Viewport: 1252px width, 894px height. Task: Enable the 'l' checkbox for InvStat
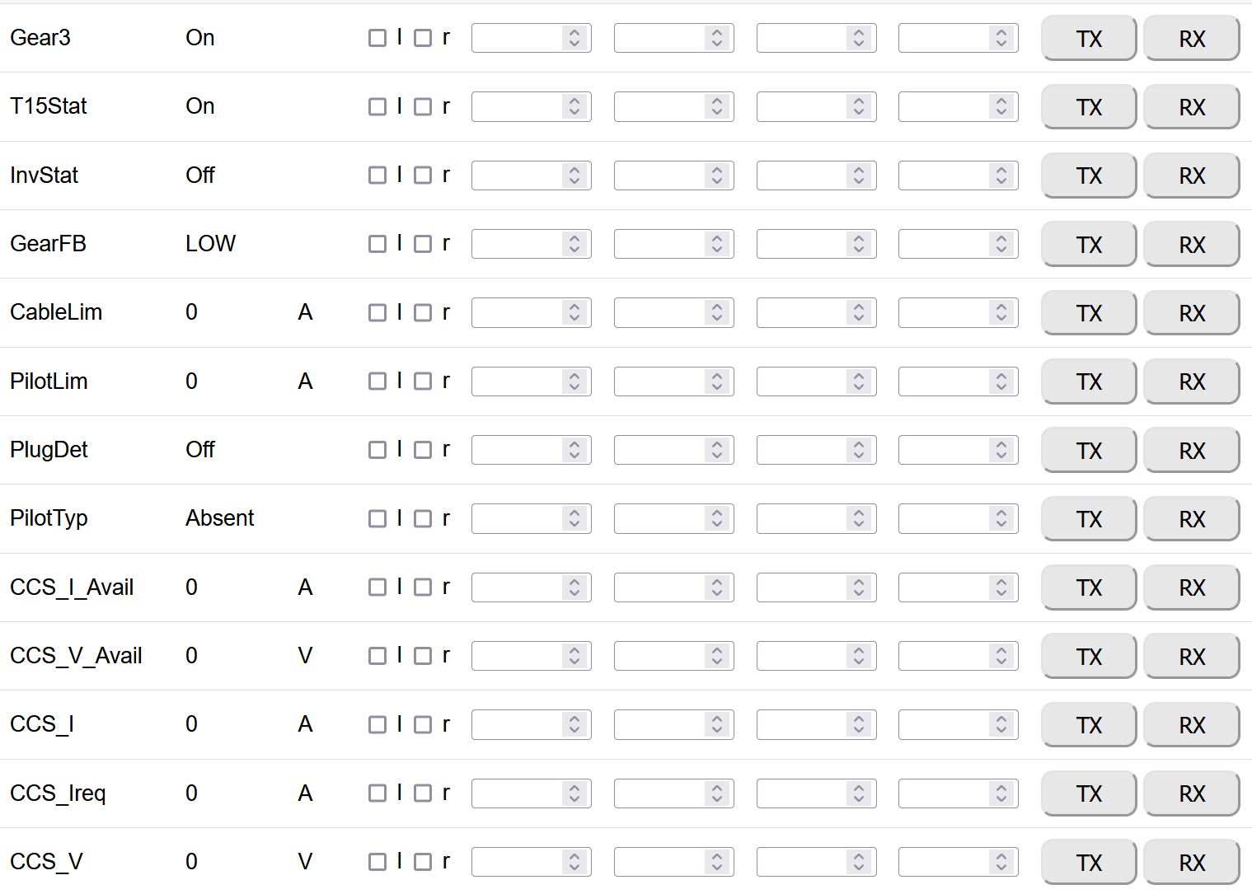point(377,176)
